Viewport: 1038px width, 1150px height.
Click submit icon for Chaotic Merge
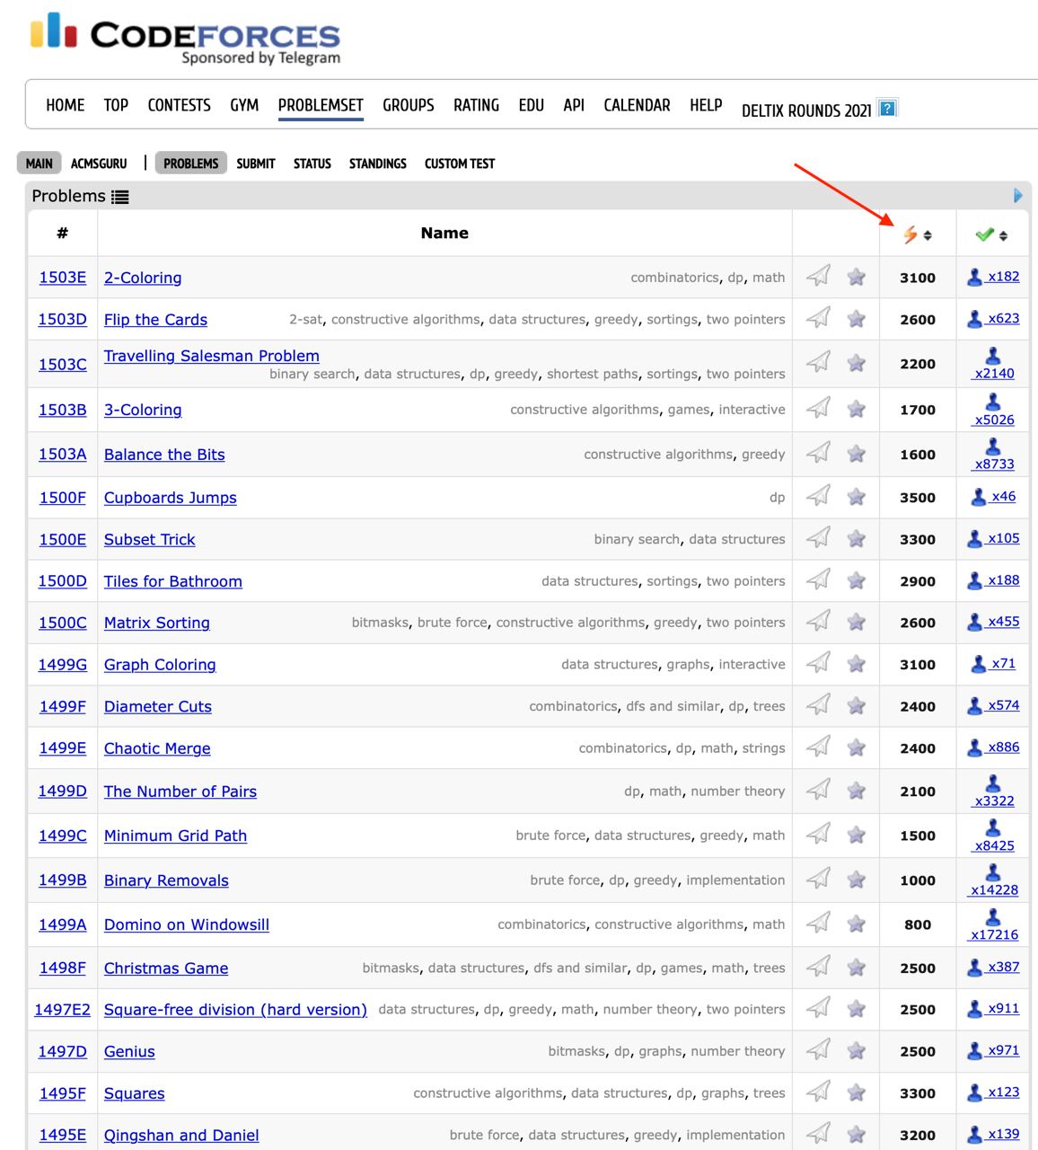click(x=818, y=747)
